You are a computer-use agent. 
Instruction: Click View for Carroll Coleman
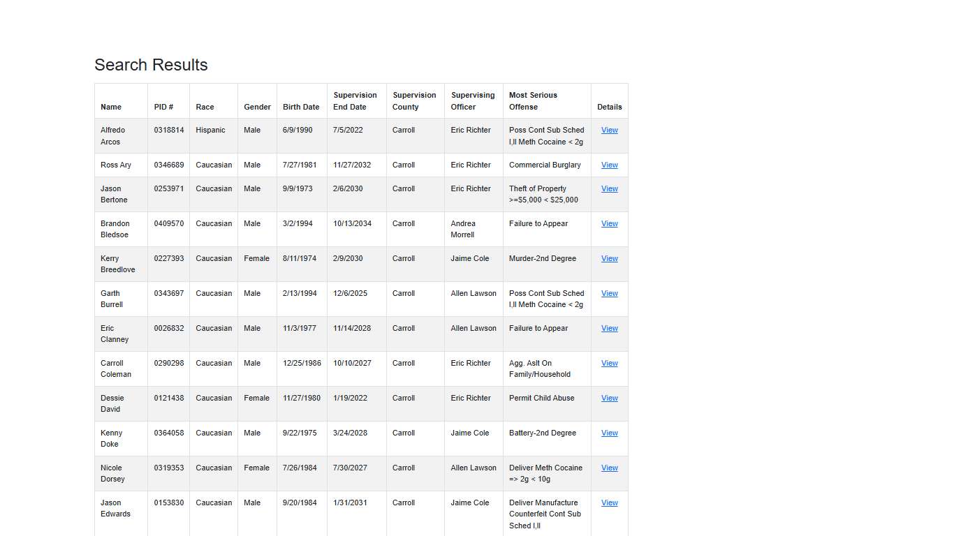point(609,364)
